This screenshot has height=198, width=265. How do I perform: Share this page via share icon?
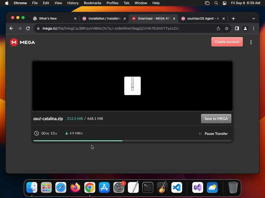click(x=218, y=28)
